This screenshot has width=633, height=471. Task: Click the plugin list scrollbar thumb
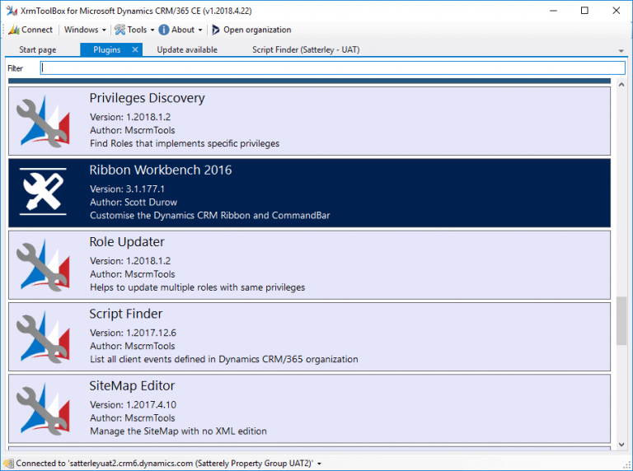[x=621, y=321]
